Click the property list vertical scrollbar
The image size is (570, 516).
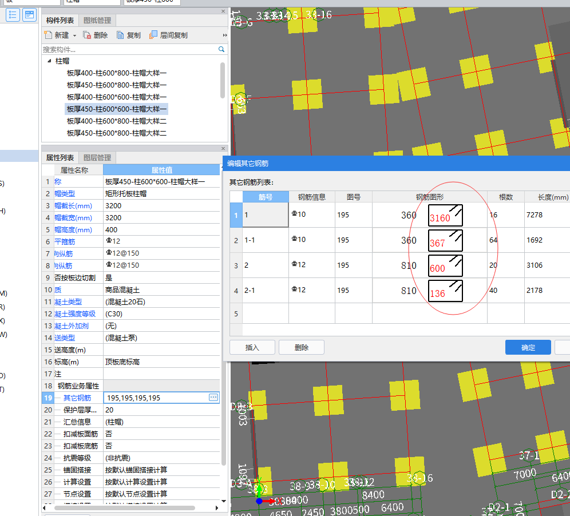click(x=224, y=320)
